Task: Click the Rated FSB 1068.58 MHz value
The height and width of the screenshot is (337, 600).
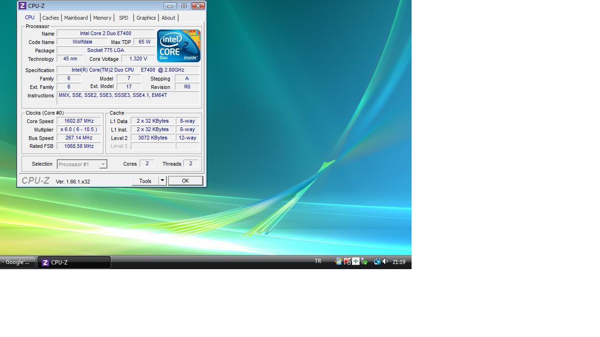Action: point(79,147)
